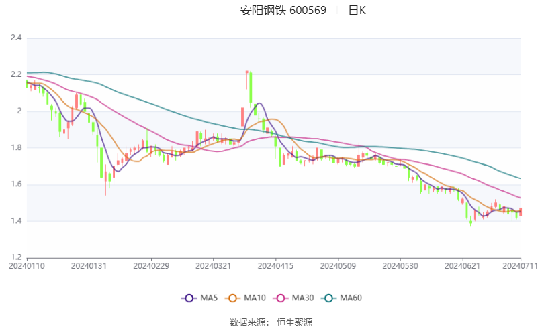The image size is (542, 329).
Task: Click the 20240229 x-axis date label
Action: point(151,266)
